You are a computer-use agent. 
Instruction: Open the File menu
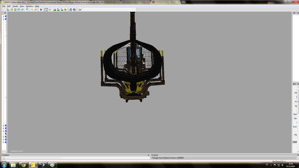tap(4, 6)
